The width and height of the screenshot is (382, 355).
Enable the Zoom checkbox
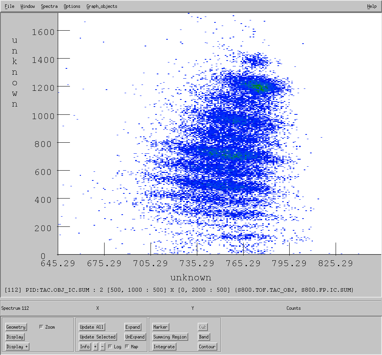[x=42, y=327]
